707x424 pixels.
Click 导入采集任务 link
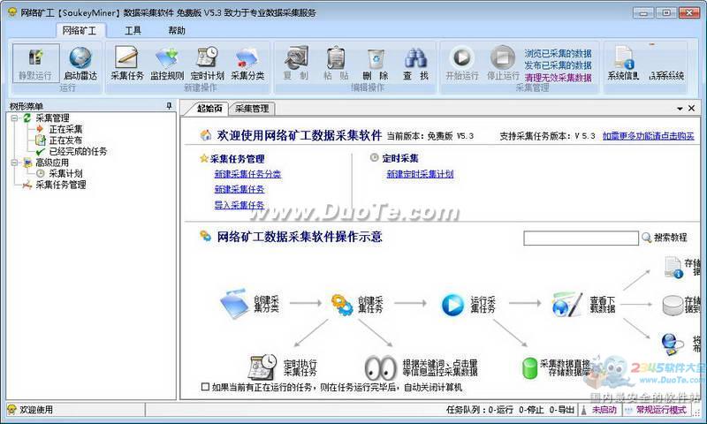(x=239, y=205)
